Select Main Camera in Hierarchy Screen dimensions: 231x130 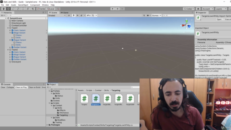(17, 21)
